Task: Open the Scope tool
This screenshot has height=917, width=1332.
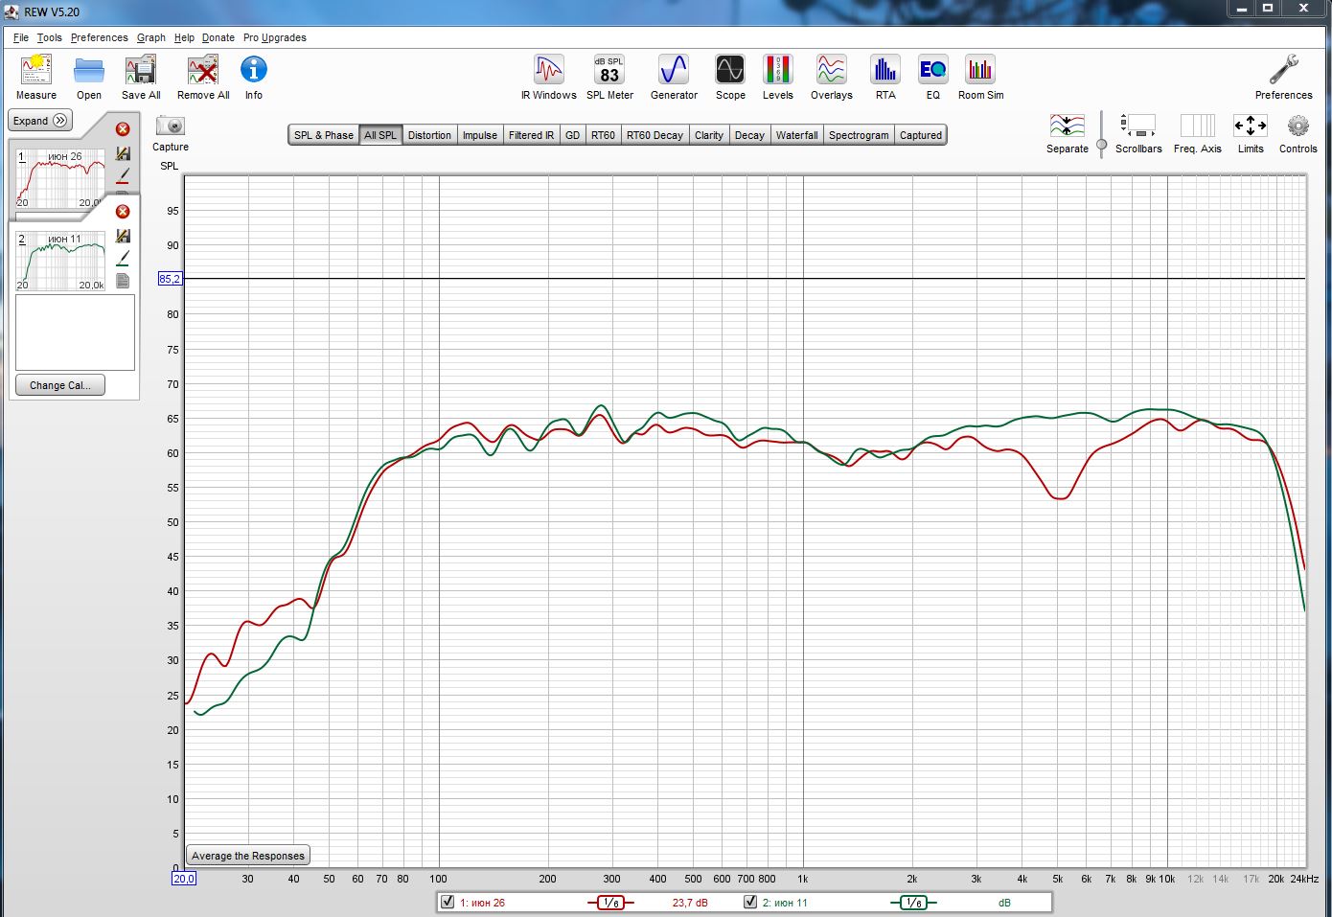Action: click(730, 70)
